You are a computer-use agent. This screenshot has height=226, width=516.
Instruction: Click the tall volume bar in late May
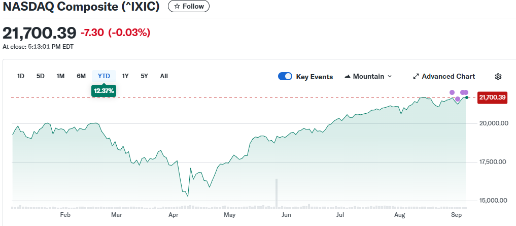pos(277,193)
